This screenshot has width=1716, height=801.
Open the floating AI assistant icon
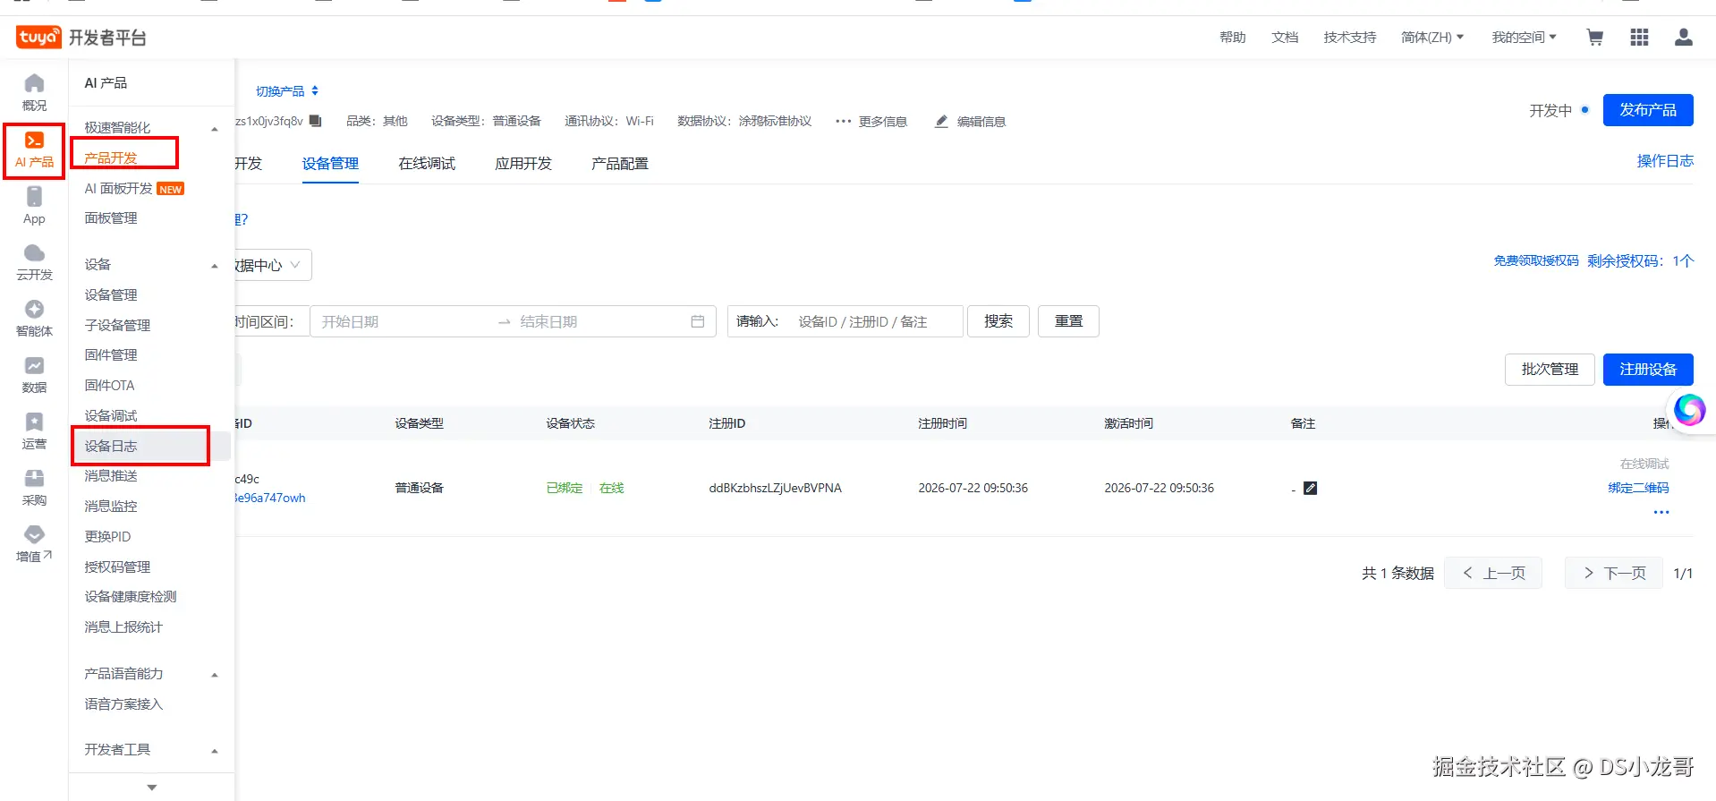click(x=1689, y=410)
